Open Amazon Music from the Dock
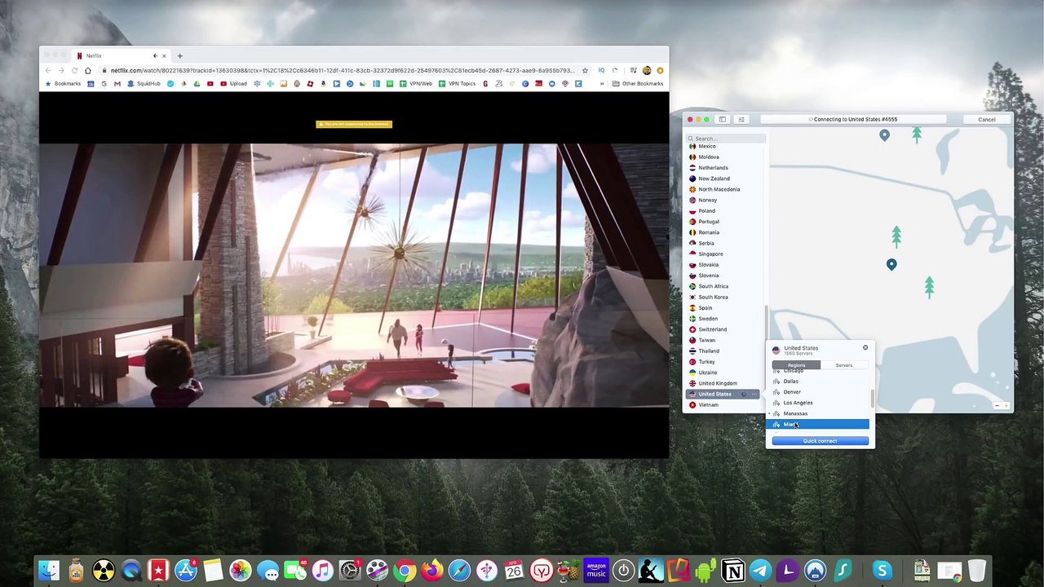This screenshot has height=587, width=1044. [596, 571]
